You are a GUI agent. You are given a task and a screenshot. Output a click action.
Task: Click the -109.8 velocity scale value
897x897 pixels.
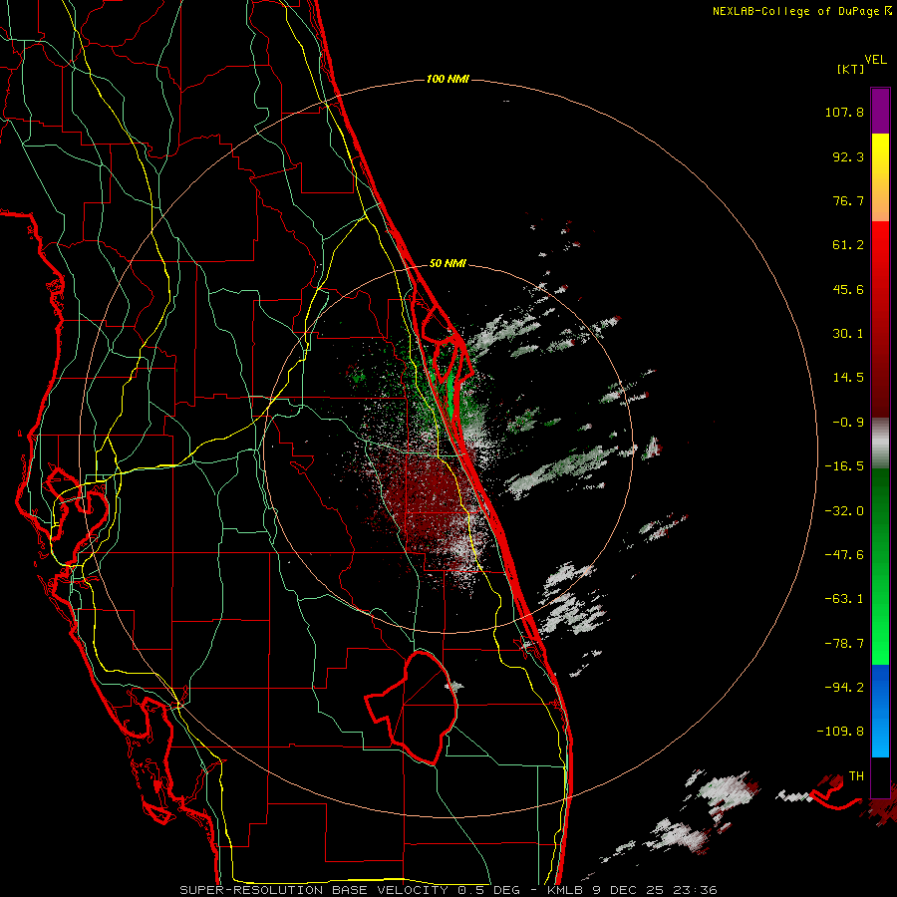[x=840, y=732]
